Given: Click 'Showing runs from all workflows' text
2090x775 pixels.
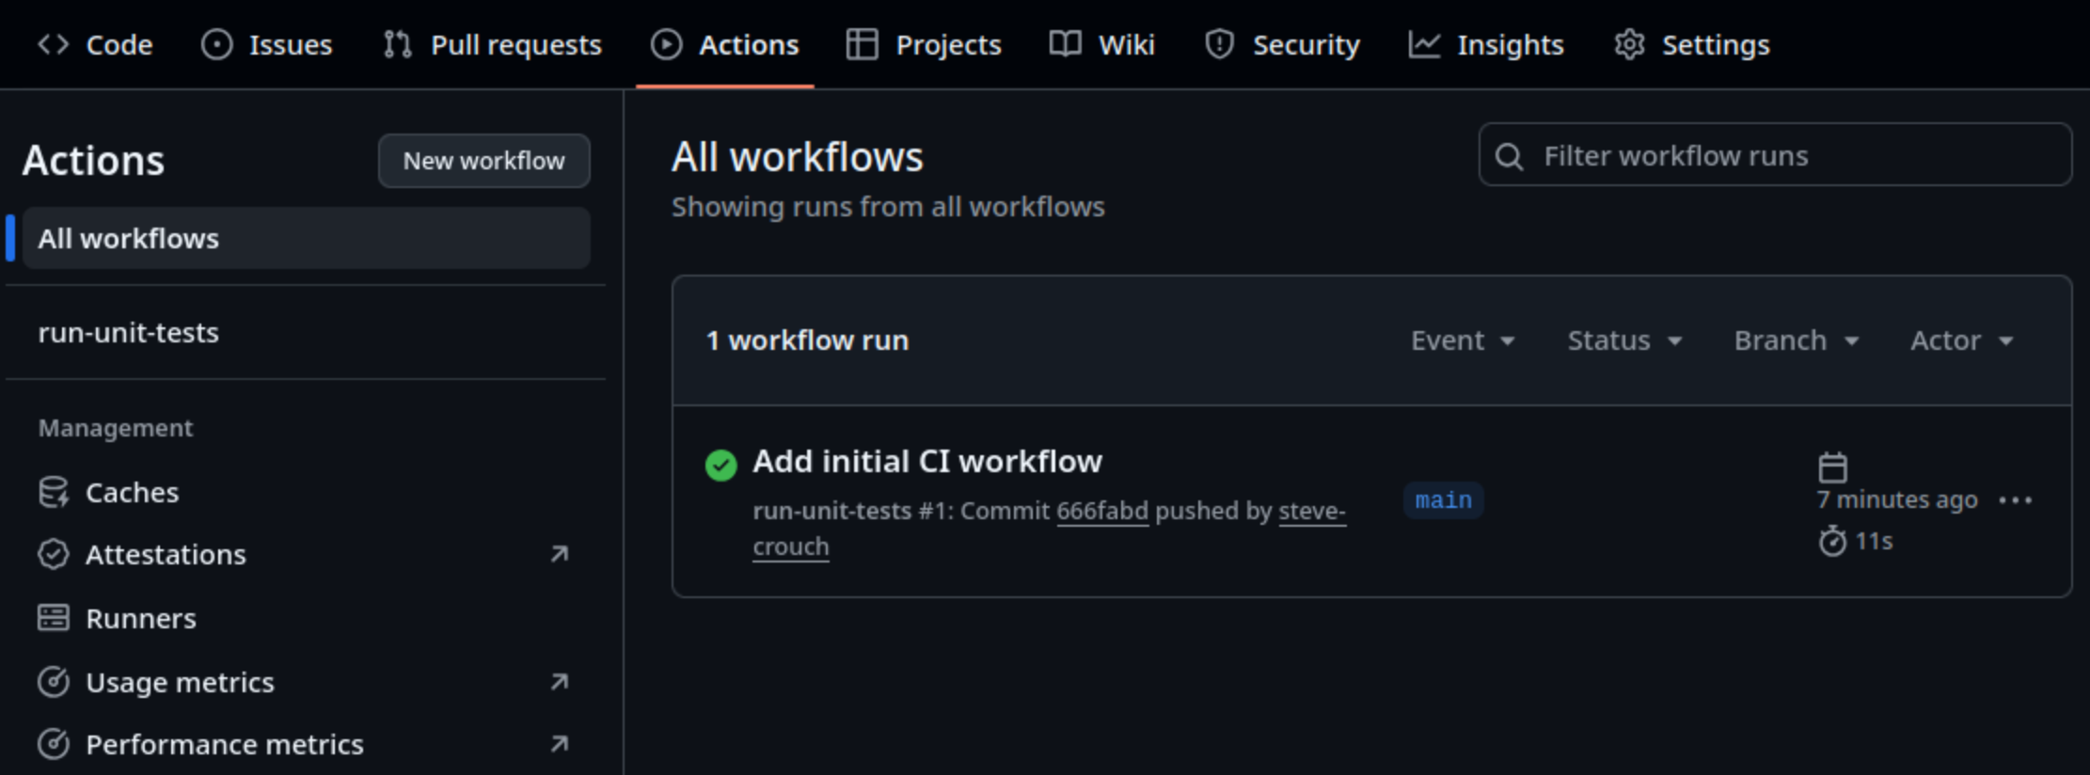Looking at the screenshot, I should coord(888,207).
